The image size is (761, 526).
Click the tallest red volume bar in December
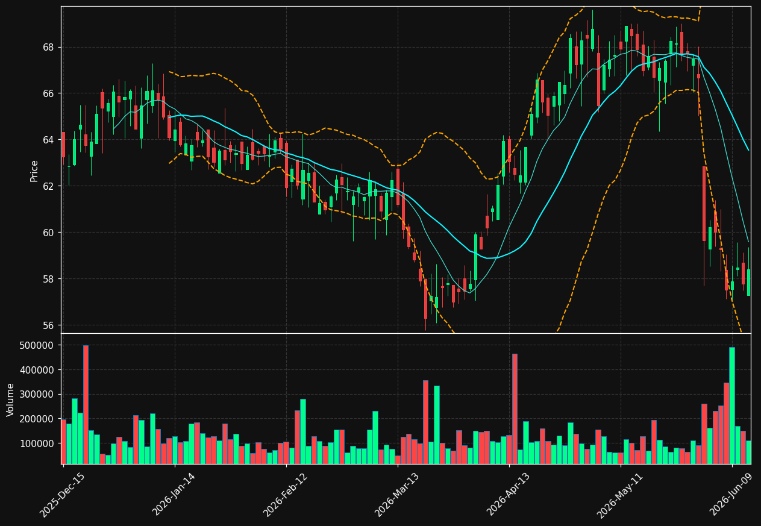(86, 404)
